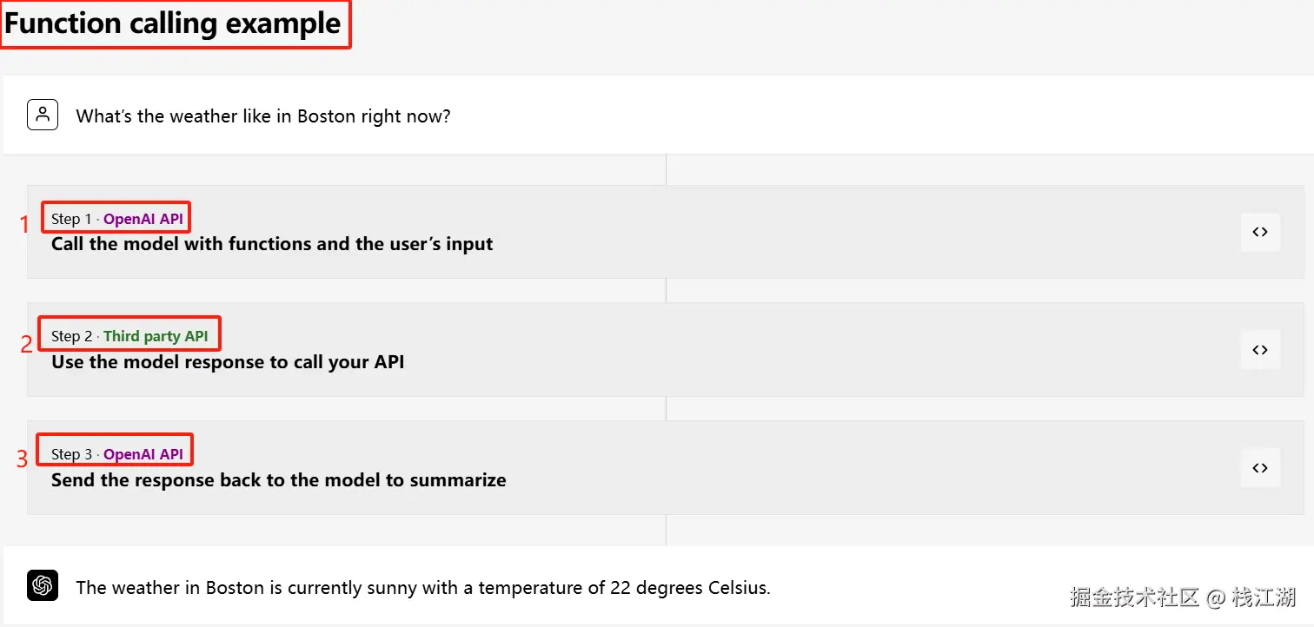Select the green Third party API label
Viewport: 1314px width, 627px height.
[156, 336]
